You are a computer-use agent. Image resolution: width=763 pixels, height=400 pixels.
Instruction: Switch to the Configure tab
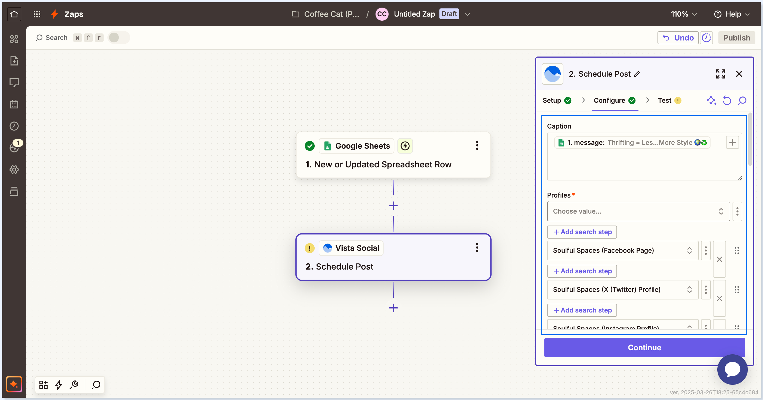pyautogui.click(x=615, y=101)
